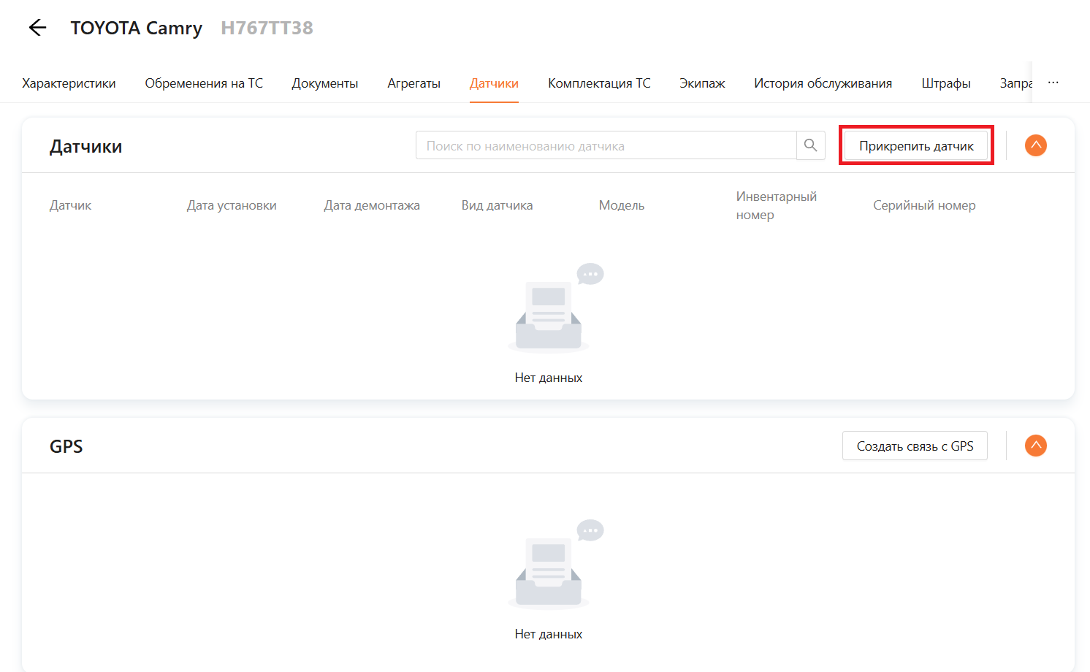Open the more tabs ellipsis menu
This screenshot has width=1090, height=672.
click(x=1053, y=83)
